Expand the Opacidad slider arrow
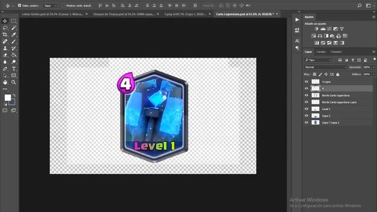377x212 pixels. tap(373, 67)
